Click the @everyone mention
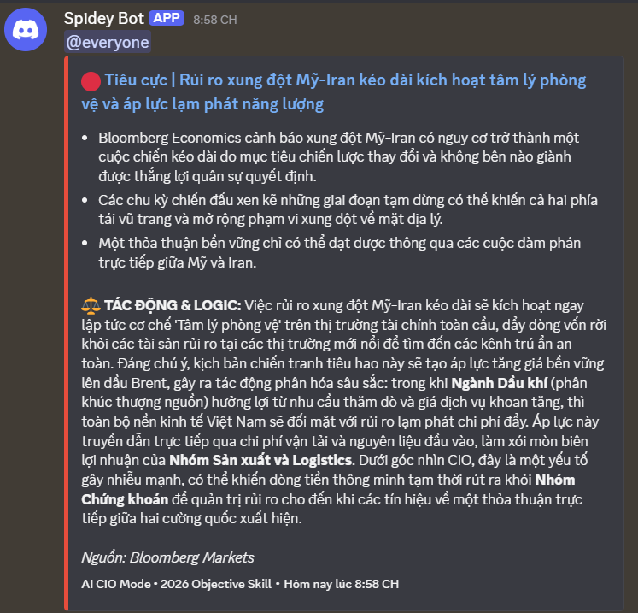The image size is (638, 613). coord(108,43)
